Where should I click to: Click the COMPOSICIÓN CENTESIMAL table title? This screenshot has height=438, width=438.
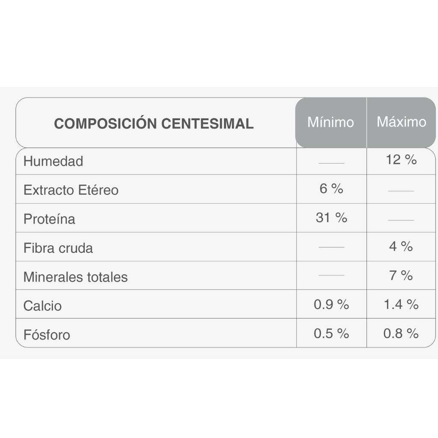click(x=154, y=124)
